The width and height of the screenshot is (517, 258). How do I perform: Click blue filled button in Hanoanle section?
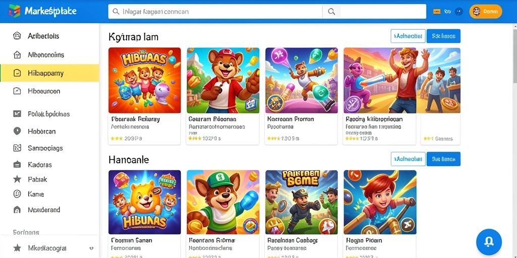click(443, 159)
